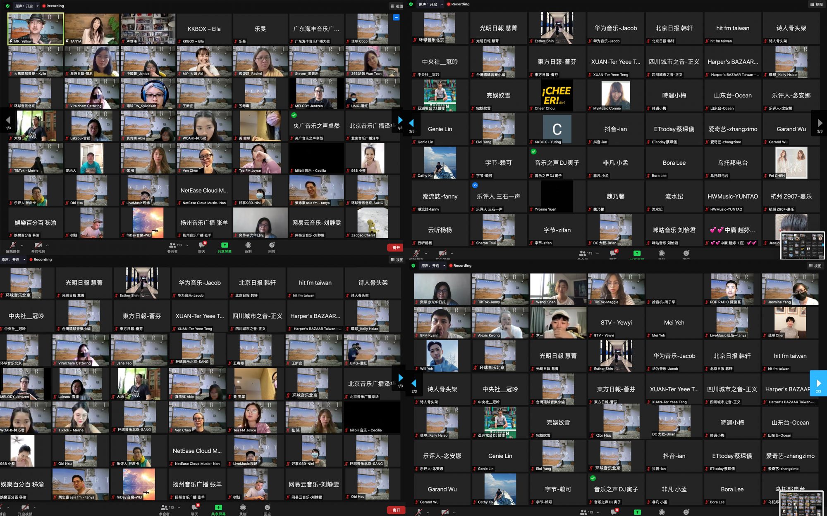The height and width of the screenshot is (516, 827).
Task: Open View menu in bottom-right Zoom window
Action: (x=815, y=266)
